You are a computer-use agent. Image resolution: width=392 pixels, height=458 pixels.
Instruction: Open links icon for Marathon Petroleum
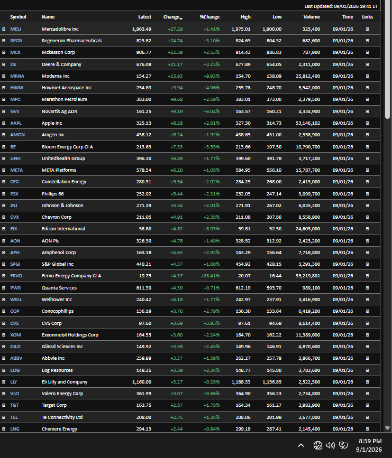tap(368, 99)
